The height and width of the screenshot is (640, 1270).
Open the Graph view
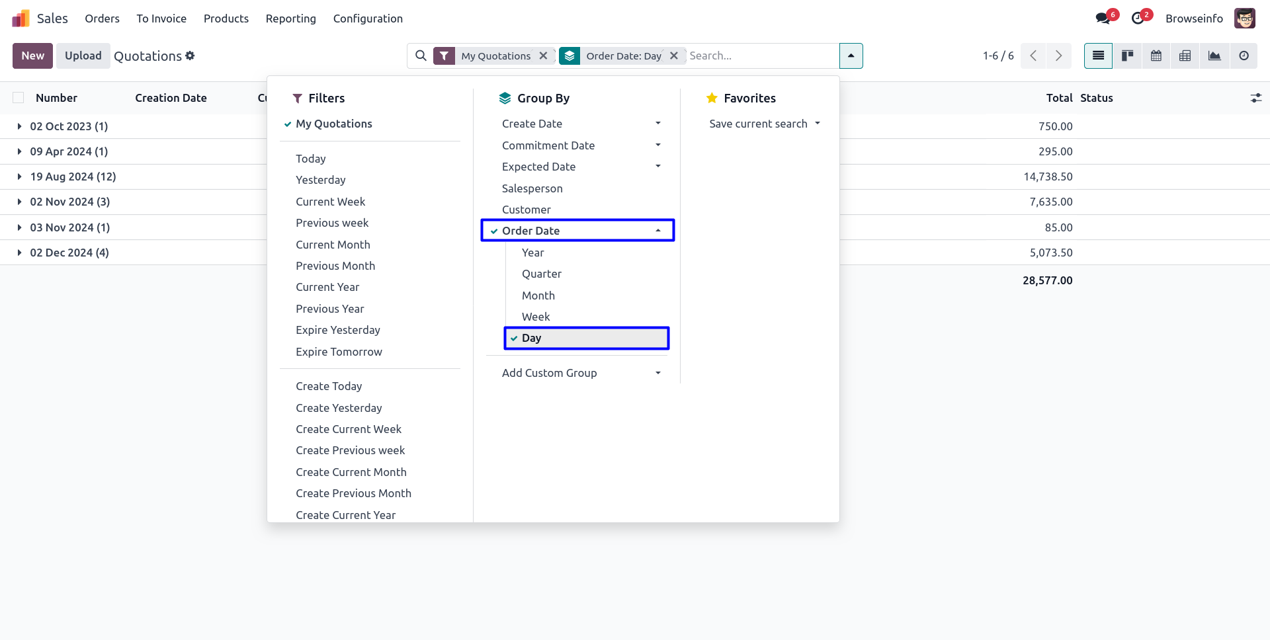tap(1214, 56)
